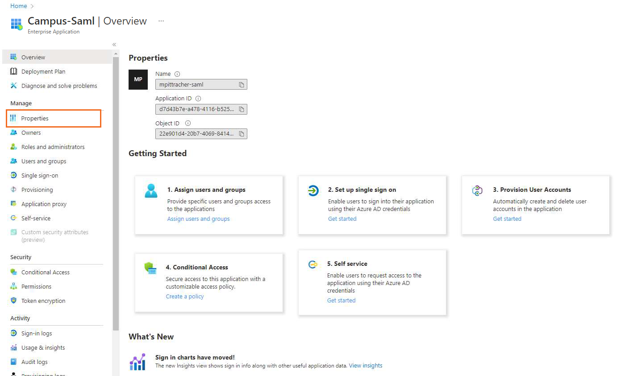Click the MP application logo tile
The image size is (629, 376).
tap(138, 79)
